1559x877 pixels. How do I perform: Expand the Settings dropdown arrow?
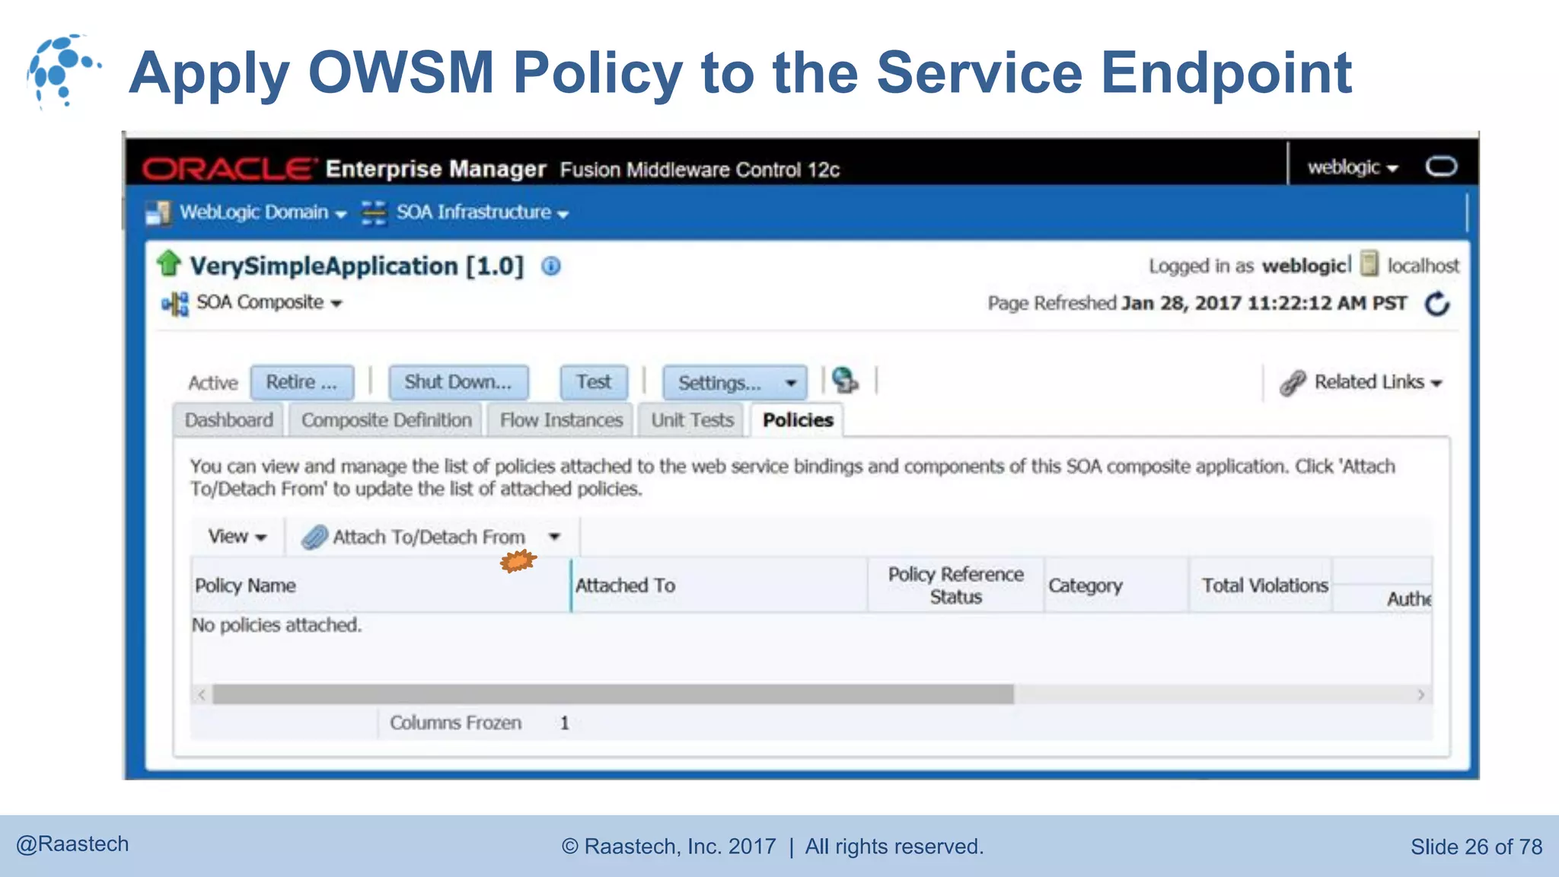coord(791,383)
